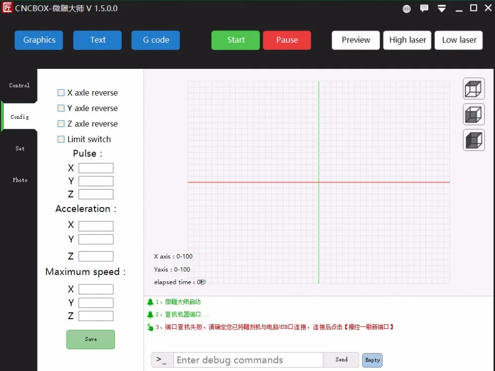
Task: Focus the Acceleration X input field
Action: [x=96, y=226]
